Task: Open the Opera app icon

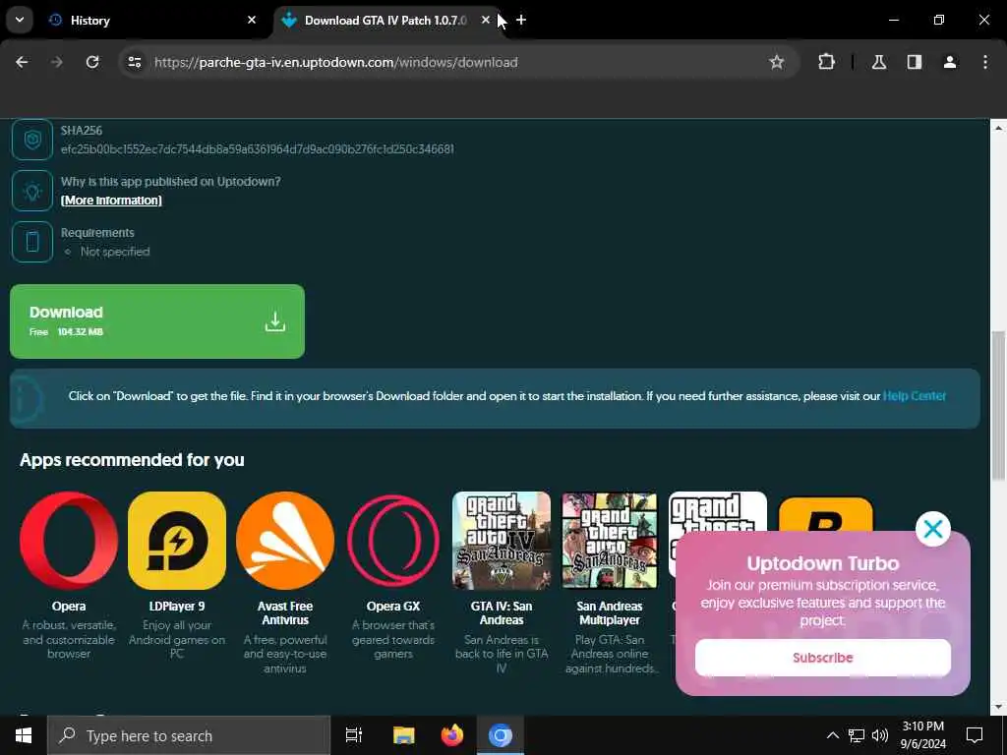Action: point(69,541)
